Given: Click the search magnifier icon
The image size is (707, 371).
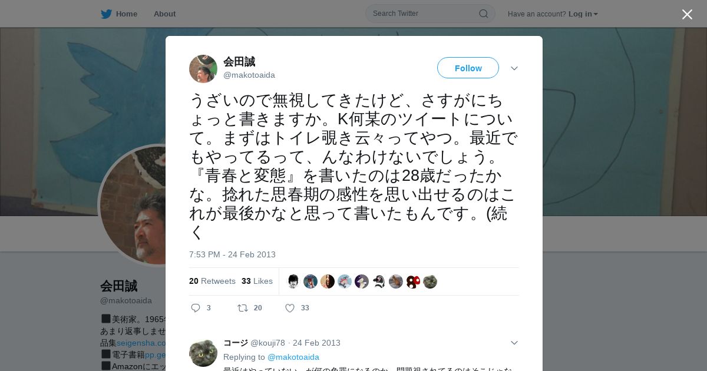Looking at the screenshot, I should [x=483, y=14].
